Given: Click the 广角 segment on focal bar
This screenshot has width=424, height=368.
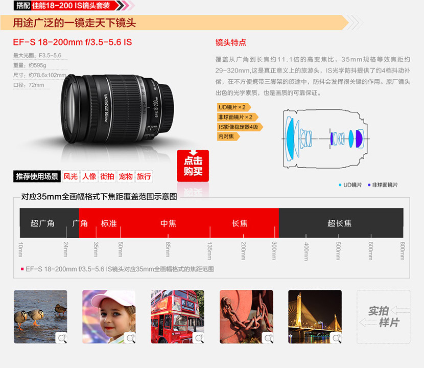Looking at the screenshot, I should coord(80,223).
